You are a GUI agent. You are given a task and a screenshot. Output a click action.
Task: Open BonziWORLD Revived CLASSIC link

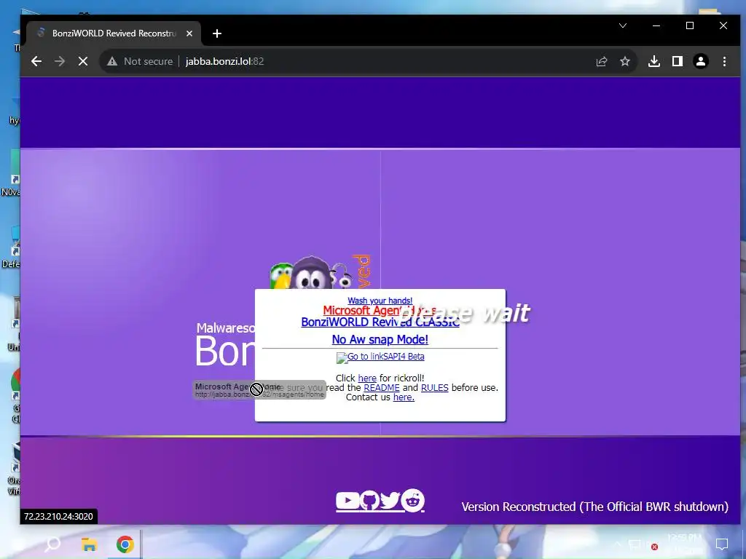pyautogui.click(x=380, y=322)
